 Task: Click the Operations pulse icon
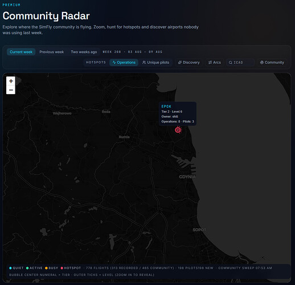pyautogui.click(x=114, y=63)
